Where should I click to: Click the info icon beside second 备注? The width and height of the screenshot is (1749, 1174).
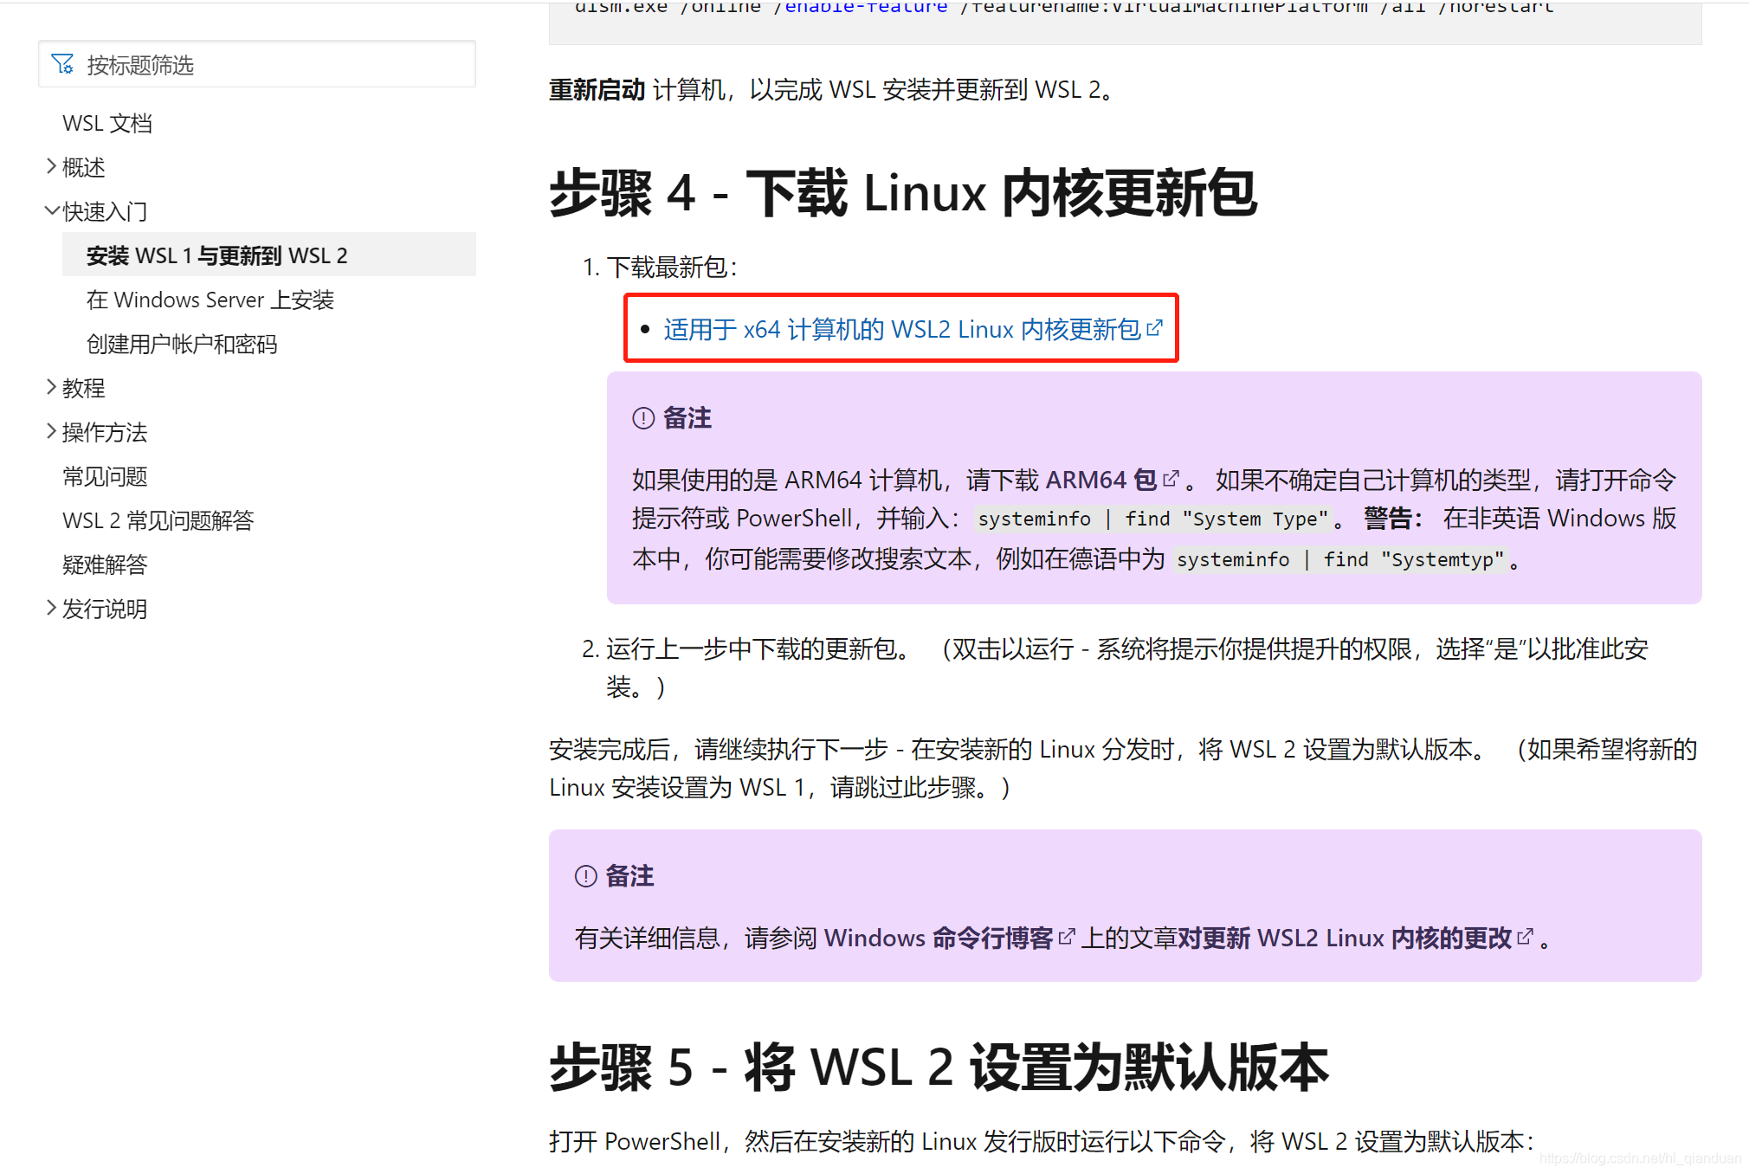[586, 876]
